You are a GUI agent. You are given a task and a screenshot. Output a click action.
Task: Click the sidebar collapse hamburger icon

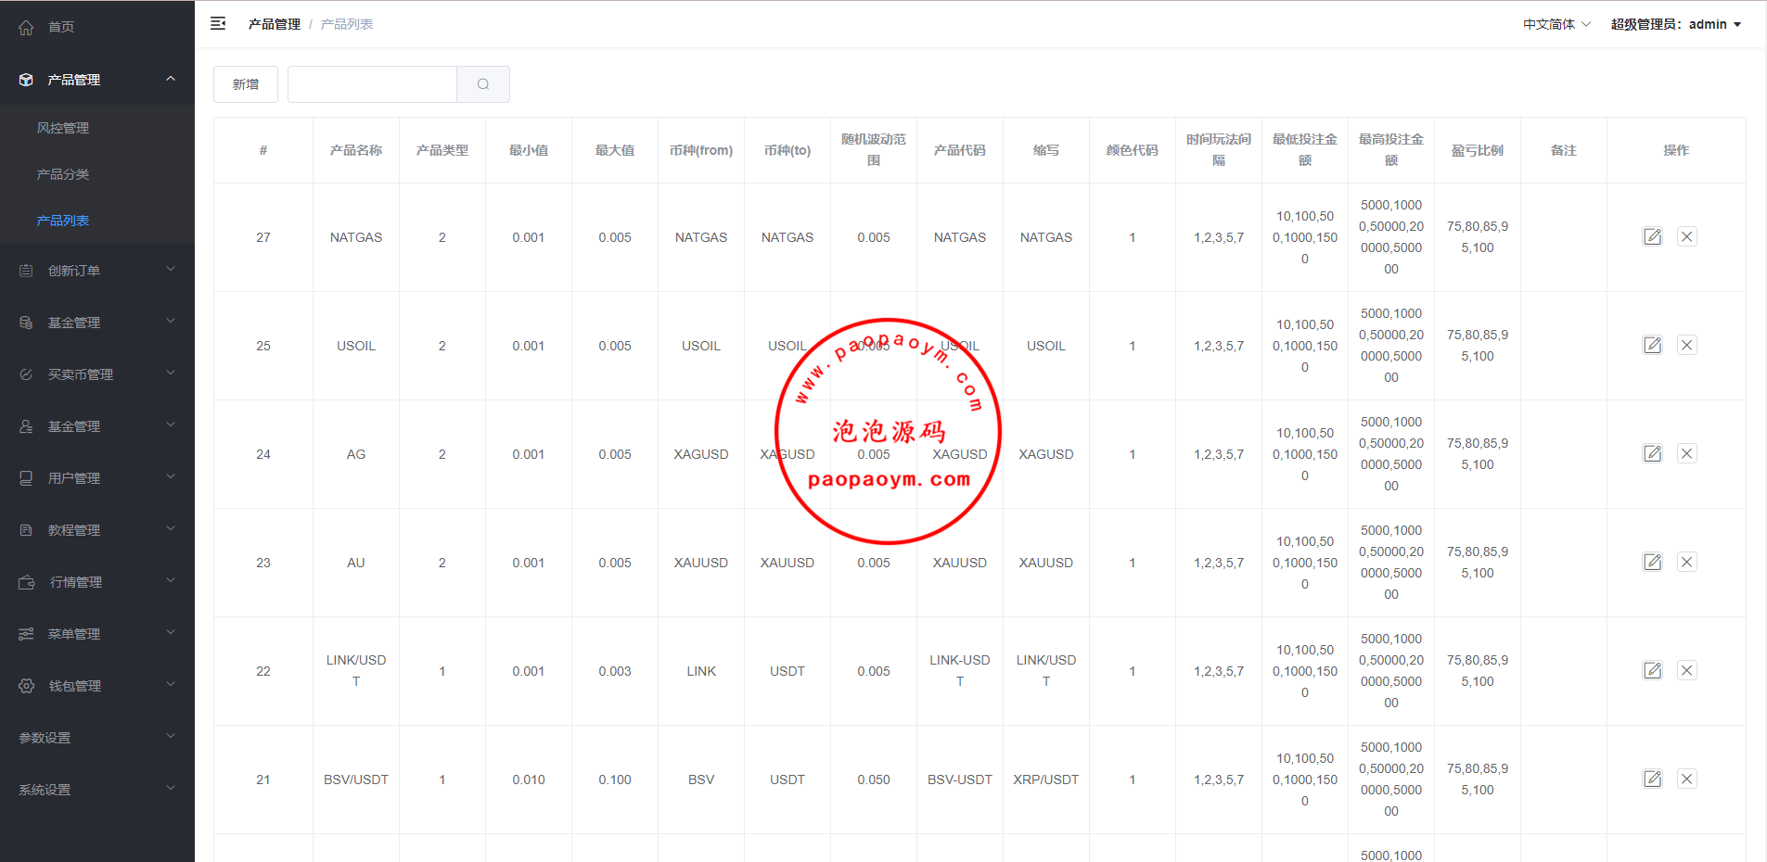[x=218, y=24]
